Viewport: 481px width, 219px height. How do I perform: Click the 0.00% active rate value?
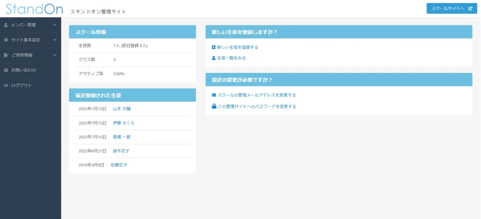pyautogui.click(x=119, y=74)
